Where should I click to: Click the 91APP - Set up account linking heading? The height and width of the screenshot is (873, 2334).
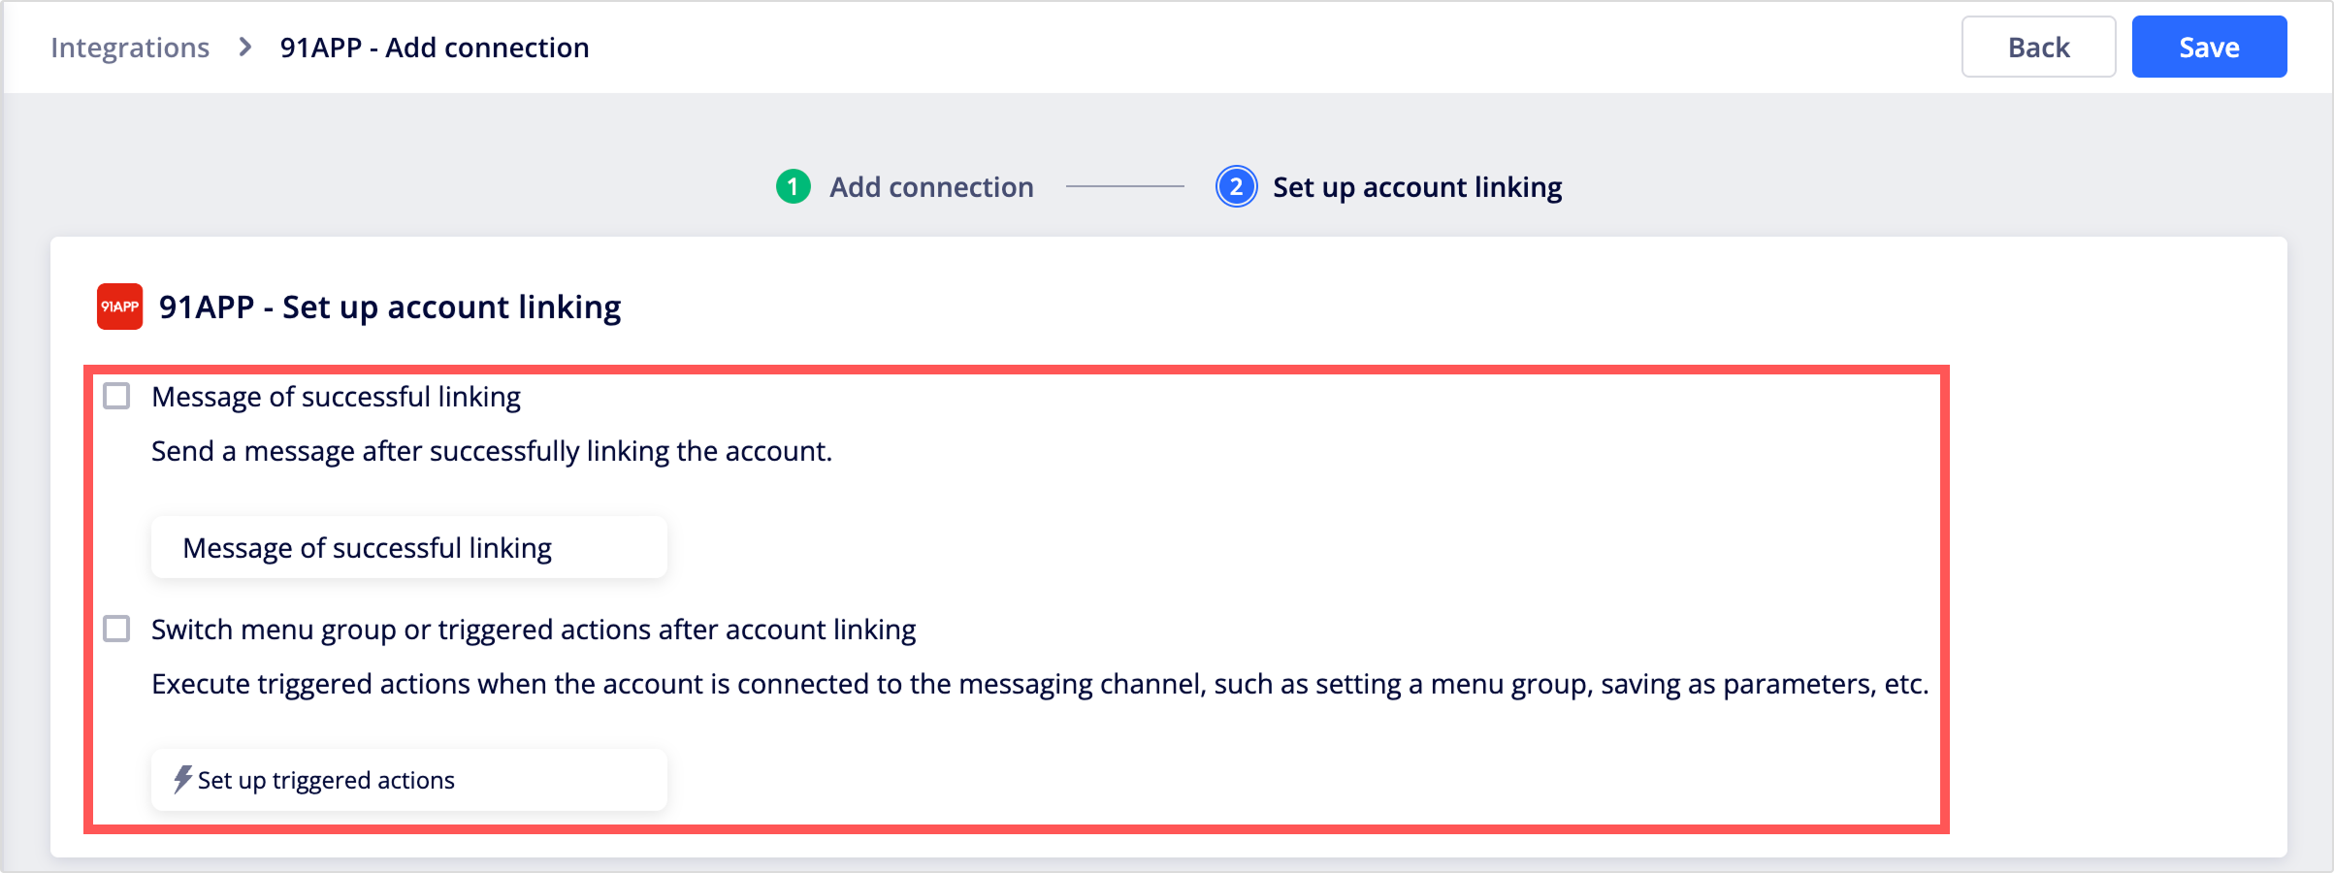point(390,307)
